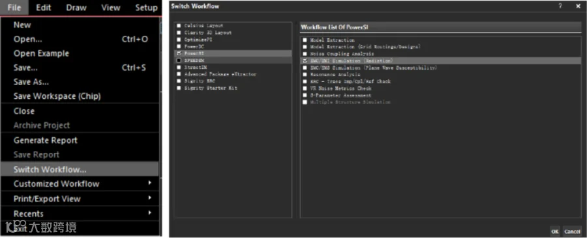Image resolution: width=587 pixels, height=238 pixels.
Task: Choose Generate Report menu entry
Action: point(80,140)
